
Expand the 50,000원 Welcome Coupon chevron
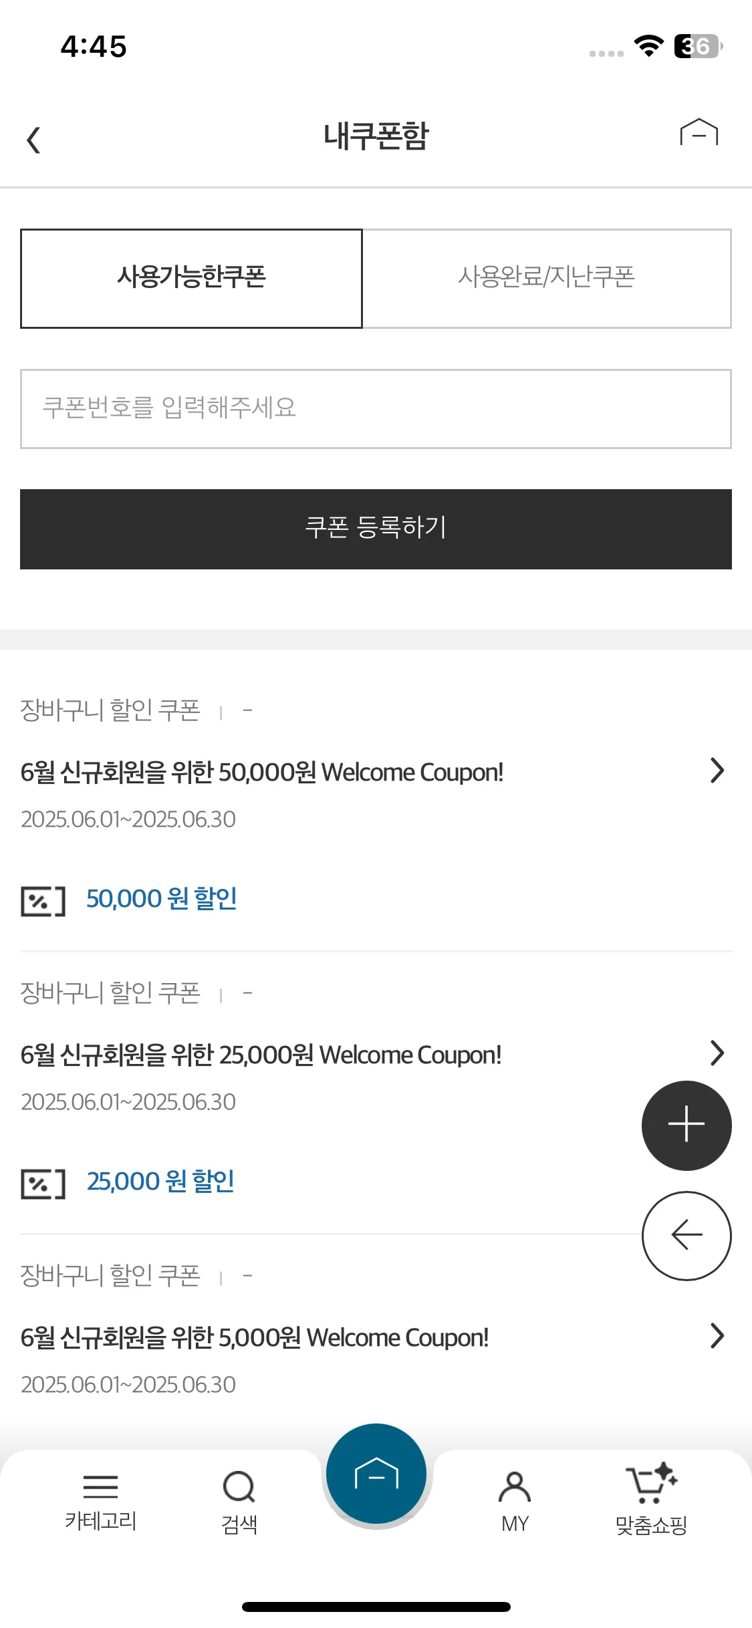tap(717, 771)
